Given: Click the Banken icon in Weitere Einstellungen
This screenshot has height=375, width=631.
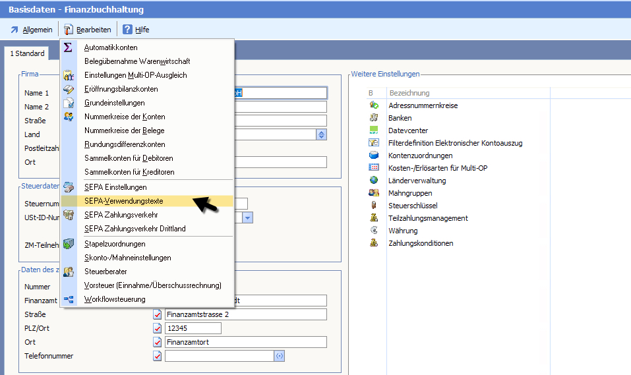Looking at the screenshot, I should point(374,118).
